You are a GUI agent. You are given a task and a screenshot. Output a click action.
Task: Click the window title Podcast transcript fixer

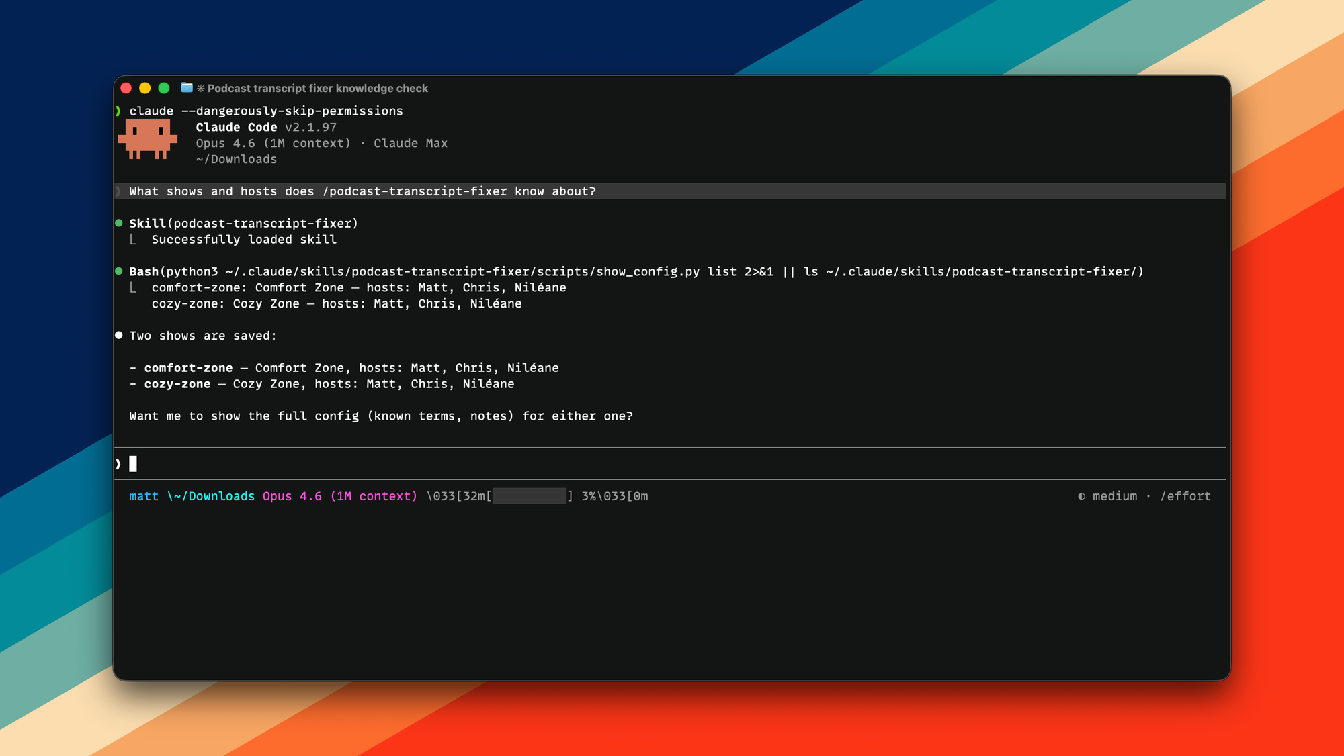tap(317, 89)
